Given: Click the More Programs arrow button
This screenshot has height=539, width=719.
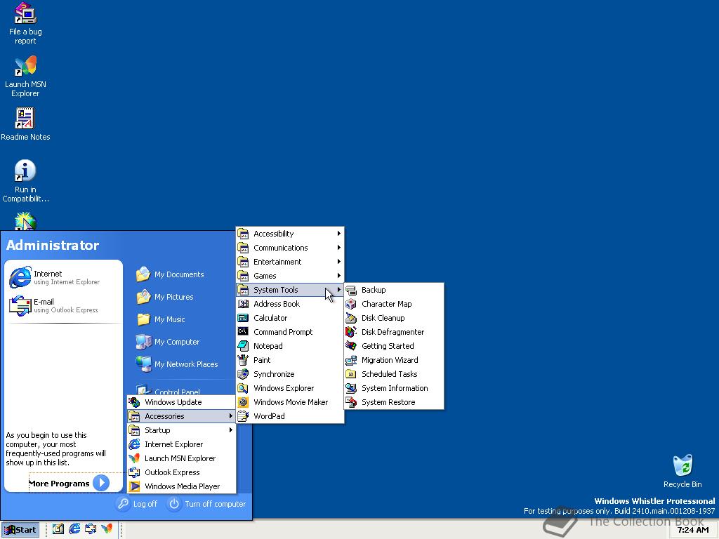Looking at the screenshot, I should point(101,483).
